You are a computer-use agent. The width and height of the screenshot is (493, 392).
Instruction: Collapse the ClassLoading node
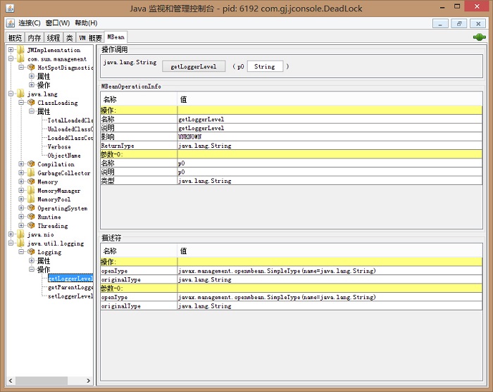click(21, 102)
